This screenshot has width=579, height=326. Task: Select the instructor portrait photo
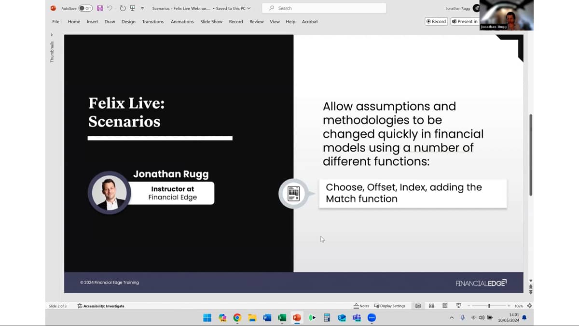click(109, 193)
